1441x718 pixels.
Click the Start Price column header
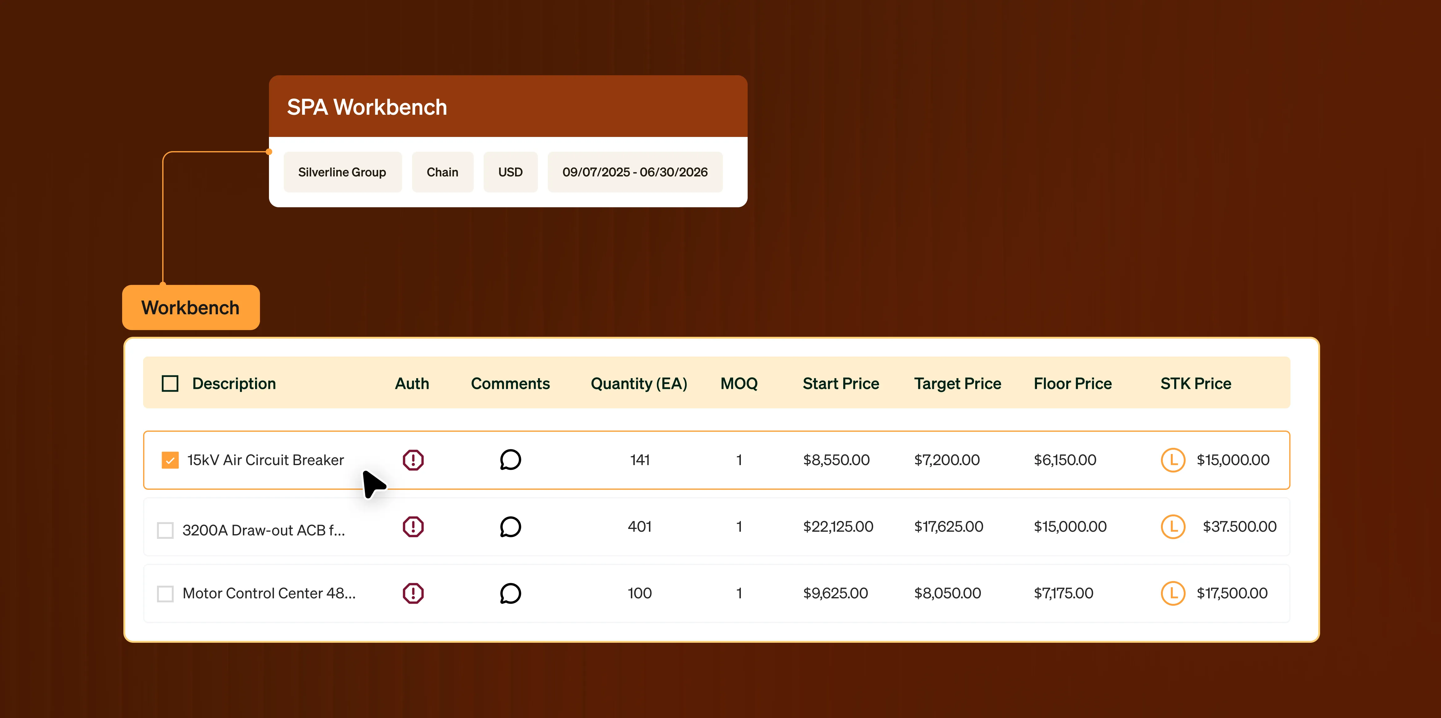(840, 383)
